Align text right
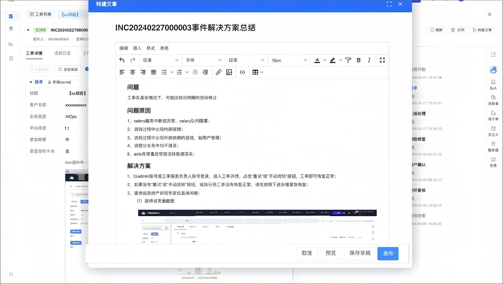Viewport: 503px width, 284px height. coord(143,72)
